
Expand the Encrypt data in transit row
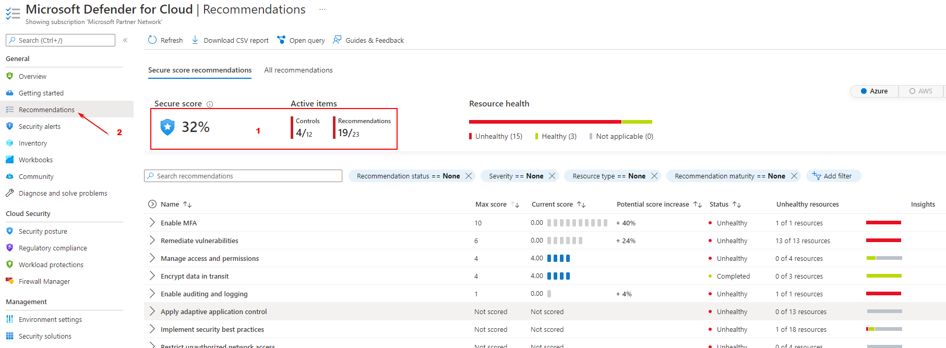pos(152,275)
